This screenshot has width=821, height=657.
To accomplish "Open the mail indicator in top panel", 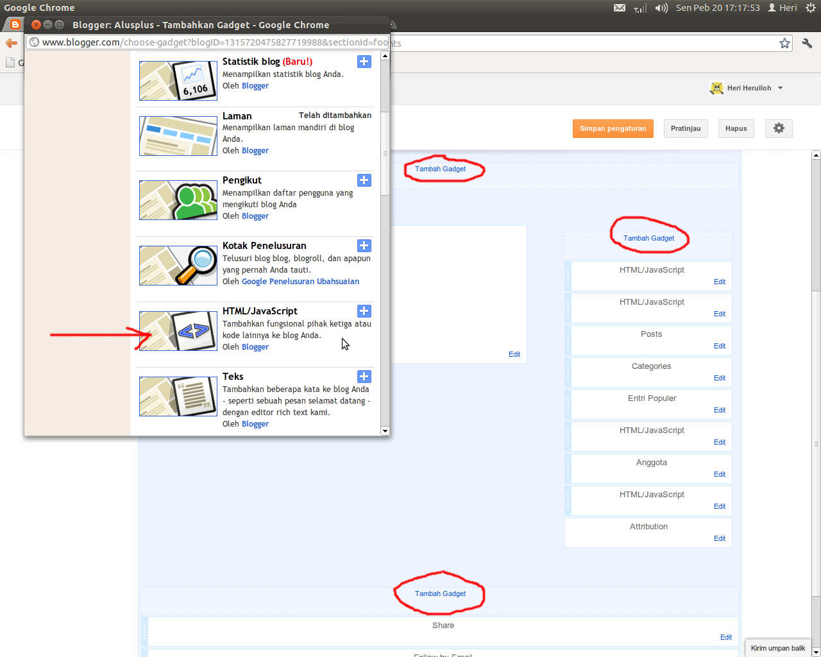I will [619, 8].
